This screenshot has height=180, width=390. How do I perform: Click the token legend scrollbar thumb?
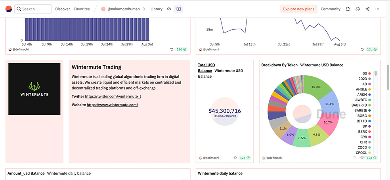click(x=376, y=73)
